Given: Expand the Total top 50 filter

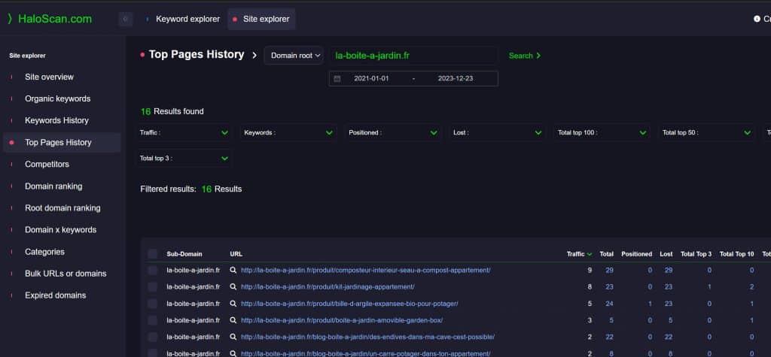Looking at the screenshot, I should 706,132.
